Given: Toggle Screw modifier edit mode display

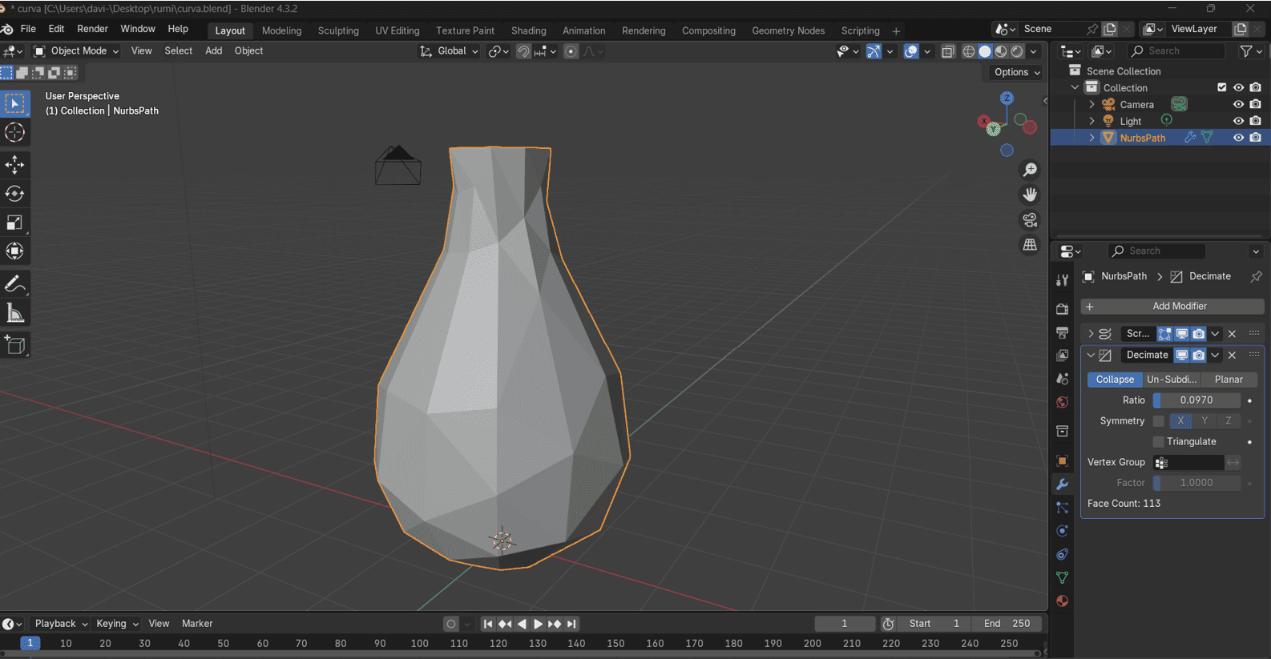Looking at the screenshot, I should click(1165, 333).
